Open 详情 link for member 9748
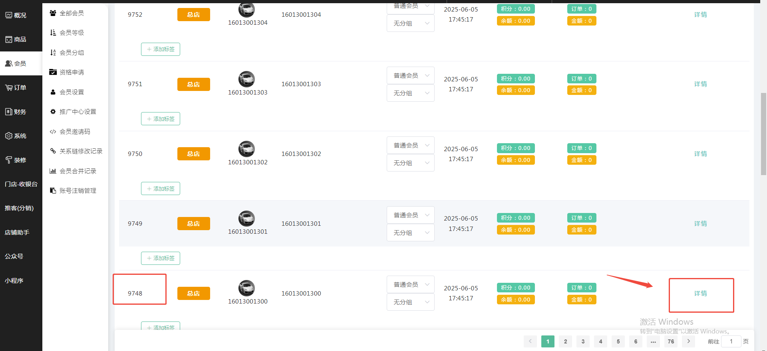767x351 pixels. coord(700,294)
